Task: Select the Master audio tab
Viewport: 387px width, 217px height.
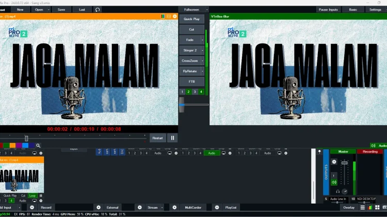Action: pyautogui.click(x=343, y=151)
